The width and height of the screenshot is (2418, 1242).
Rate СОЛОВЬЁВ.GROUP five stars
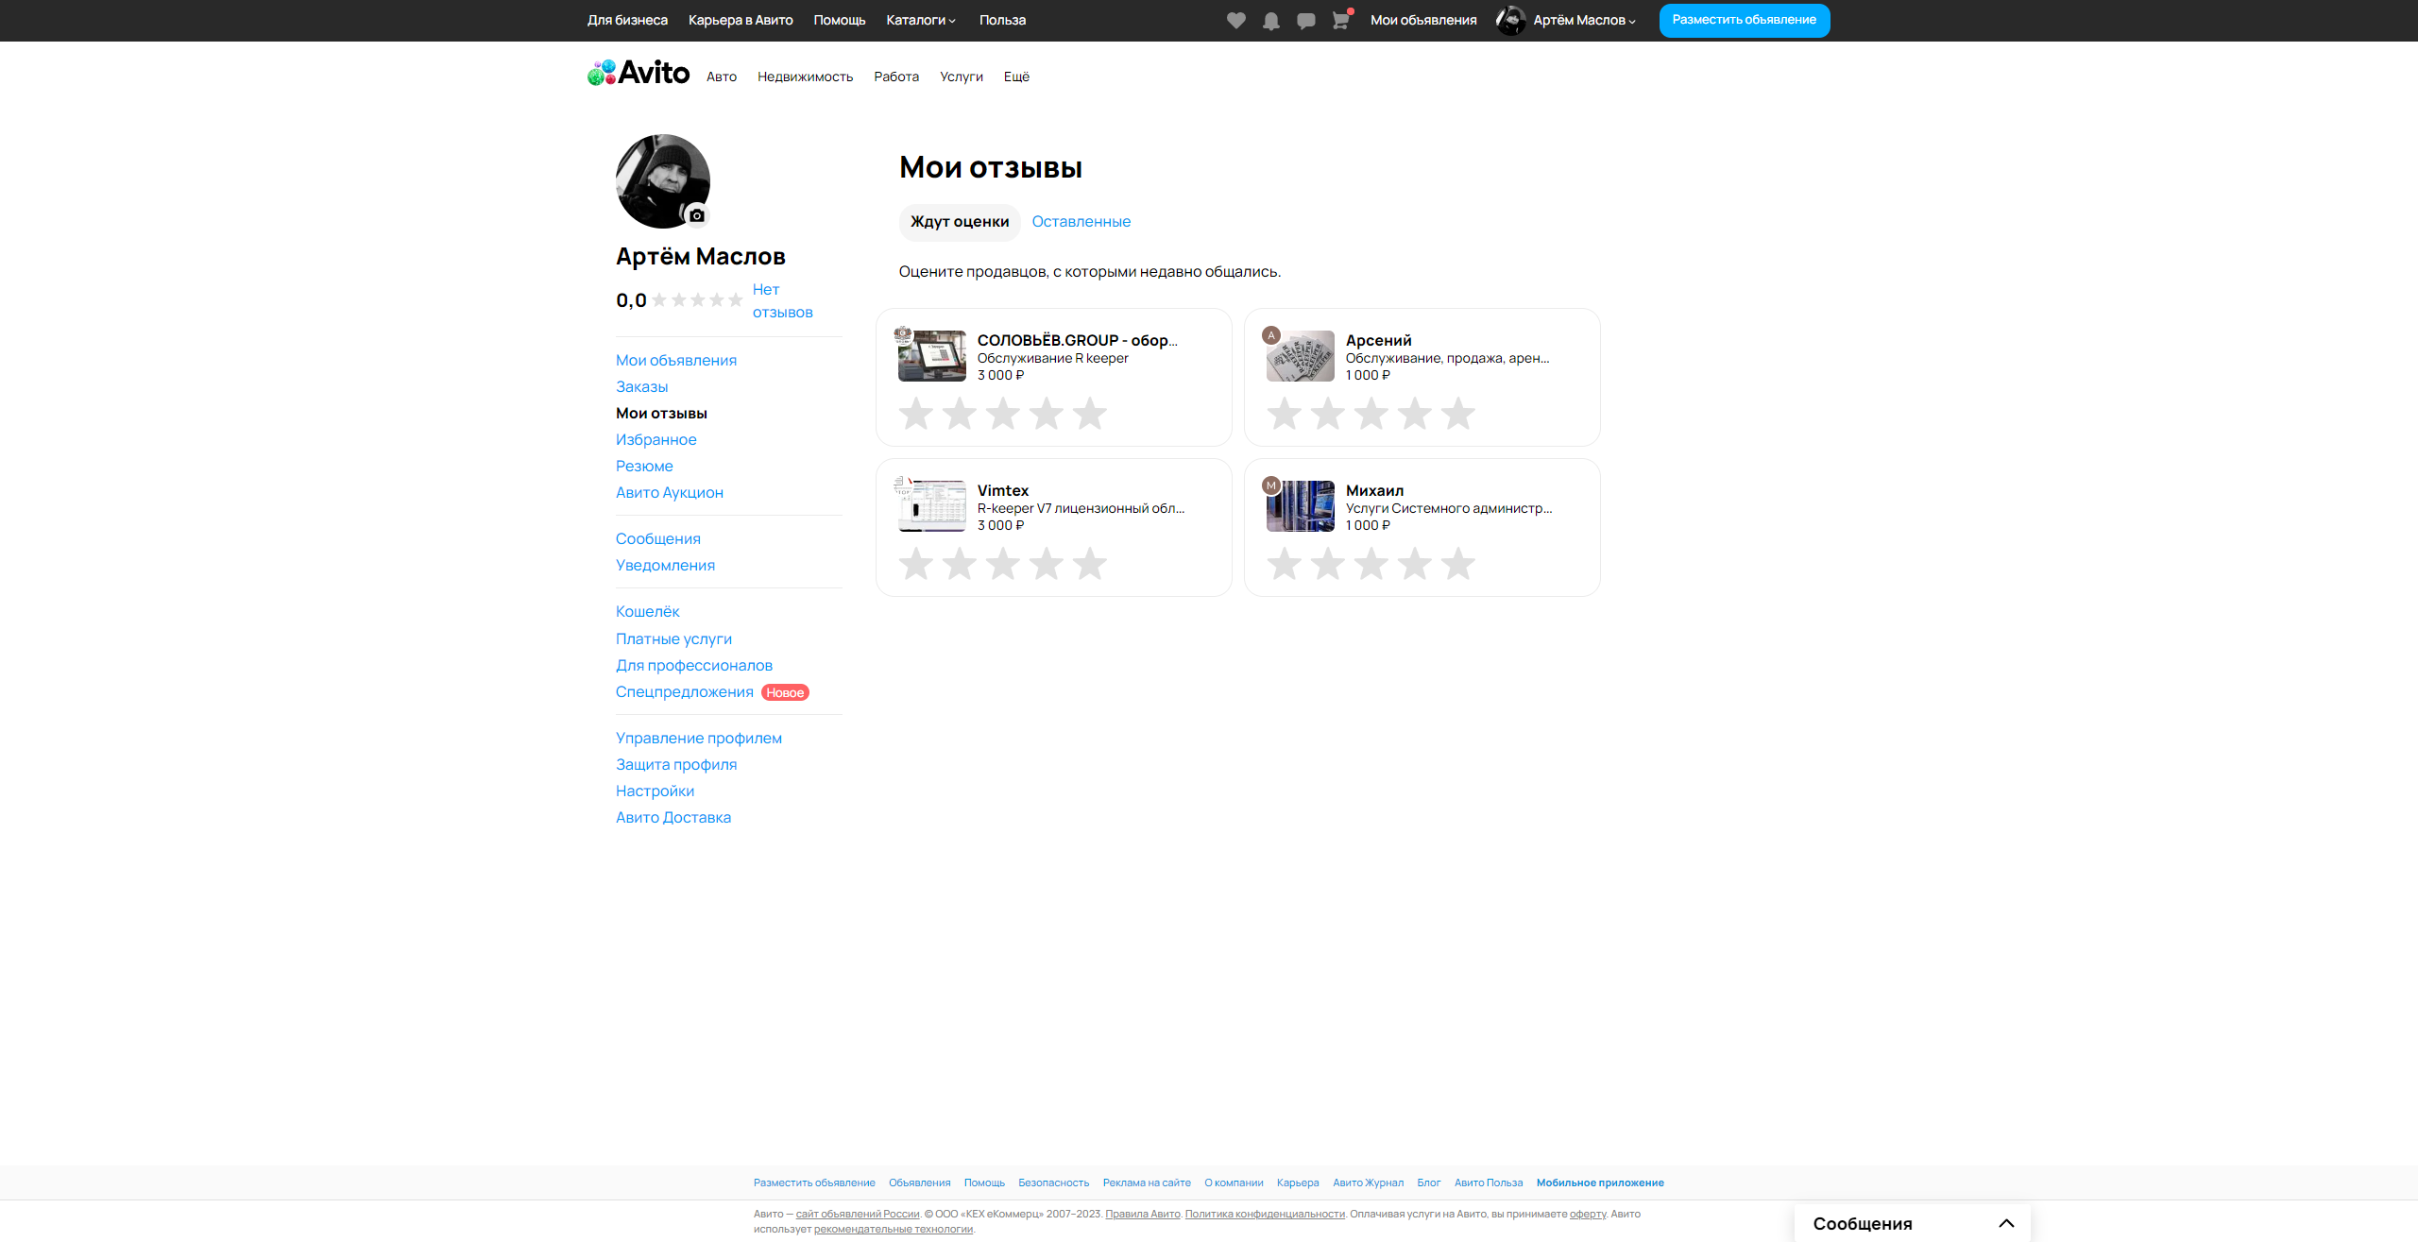coord(1089,414)
